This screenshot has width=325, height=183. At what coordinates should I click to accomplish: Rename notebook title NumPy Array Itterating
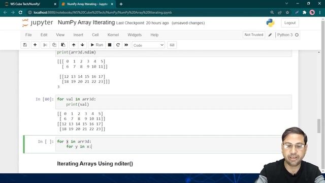(86, 22)
